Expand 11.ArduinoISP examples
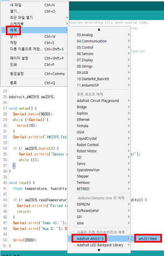164x256 pixels. pyautogui.click(x=99, y=85)
